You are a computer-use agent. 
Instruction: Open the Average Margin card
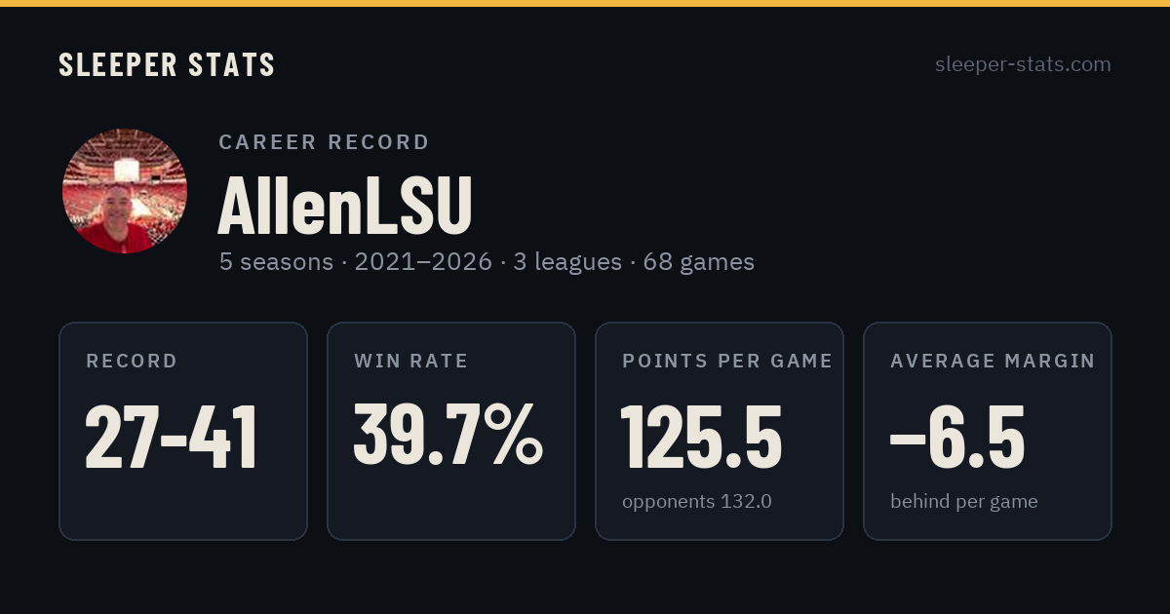(988, 431)
